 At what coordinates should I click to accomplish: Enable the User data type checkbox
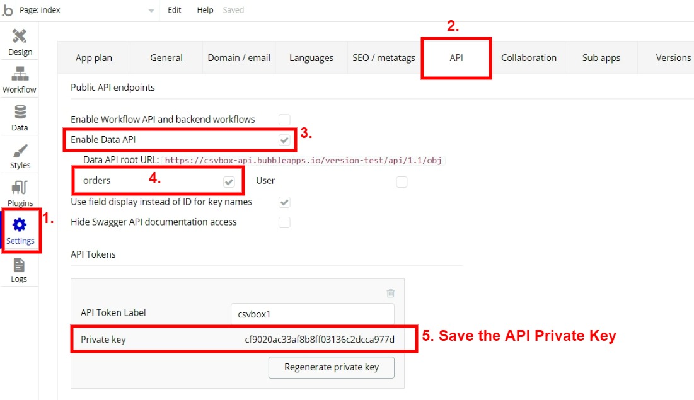(x=402, y=181)
